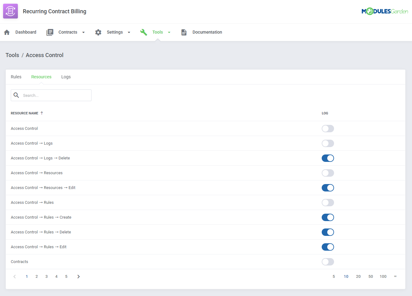The image size is (412, 296).
Task: Click the 'Access Control → Rules → Delete' row name
Action: pos(41,232)
